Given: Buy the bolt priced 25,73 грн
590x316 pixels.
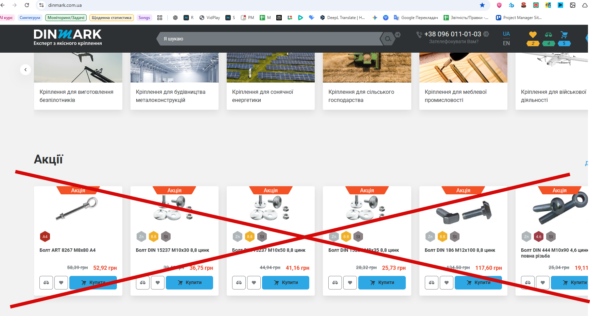Looking at the screenshot, I should click(x=382, y=283).
